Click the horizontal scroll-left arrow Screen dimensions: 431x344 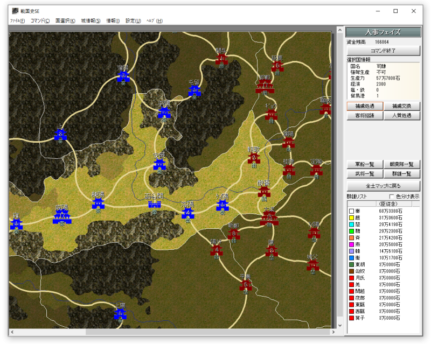12,332
